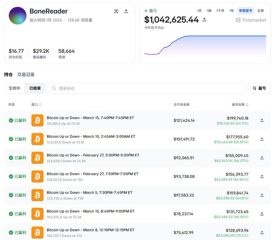The image size is (276, 240).
Task: Click the $16.77 持仓价值 stat
Action: tap(16, 54)
